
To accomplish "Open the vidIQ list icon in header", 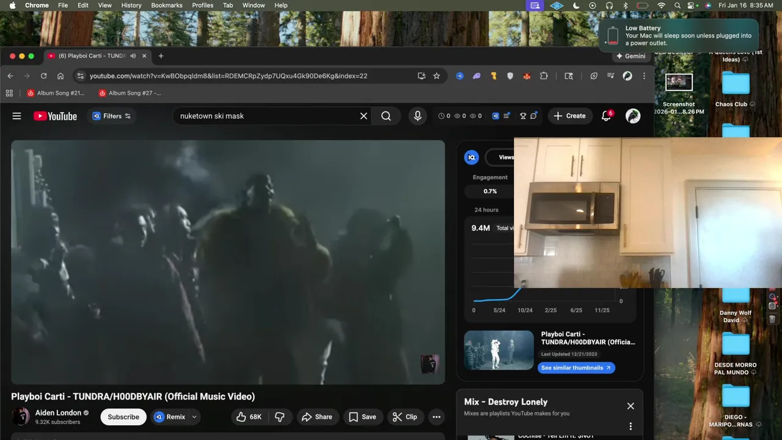I will pos(506,116).
